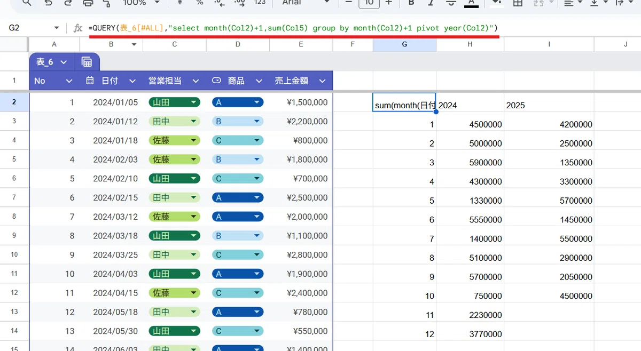Open 商品 column header dropdown
Viewport: 641px width, 351px height.
(259, 81)
